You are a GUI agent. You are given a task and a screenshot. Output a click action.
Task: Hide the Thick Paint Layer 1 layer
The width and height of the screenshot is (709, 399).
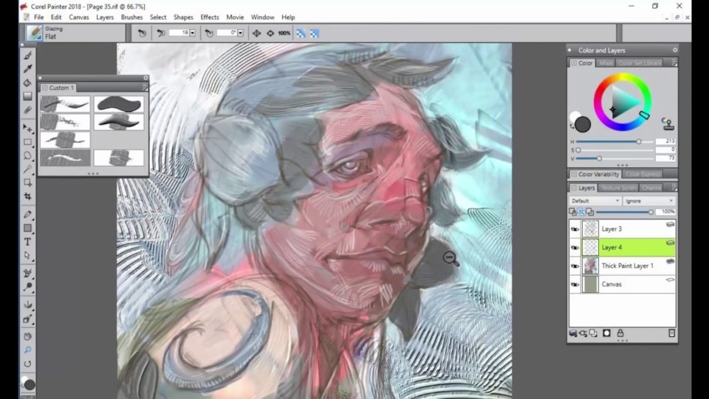(x=575, y=266)
